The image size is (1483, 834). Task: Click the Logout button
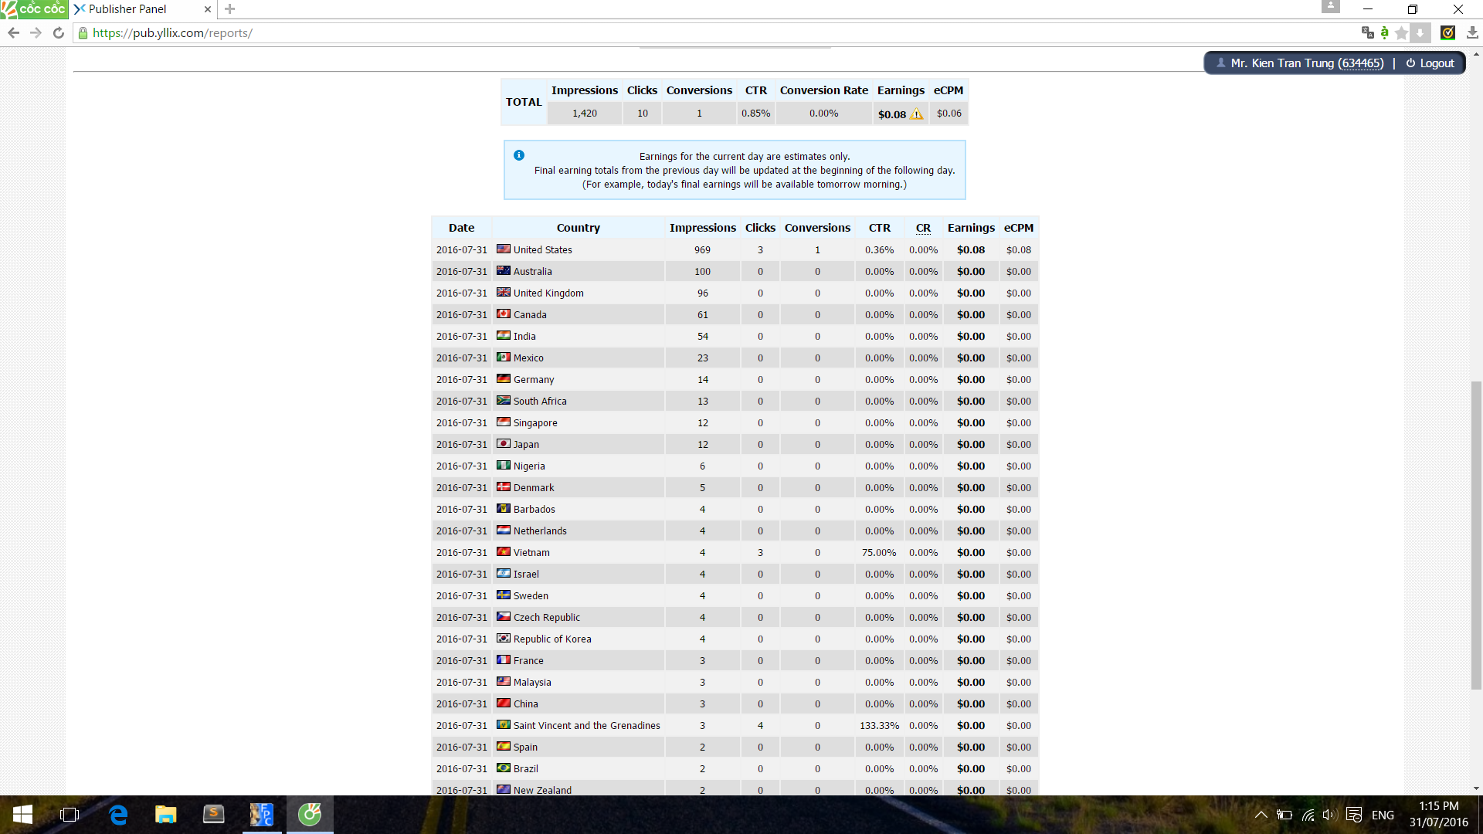pyautogui.click(x=1430, y=63)
